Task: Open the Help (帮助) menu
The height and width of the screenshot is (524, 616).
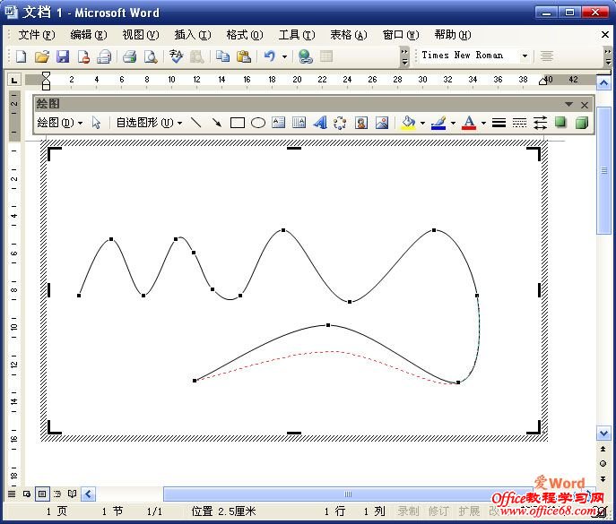Action: click(x=453, y=35)
